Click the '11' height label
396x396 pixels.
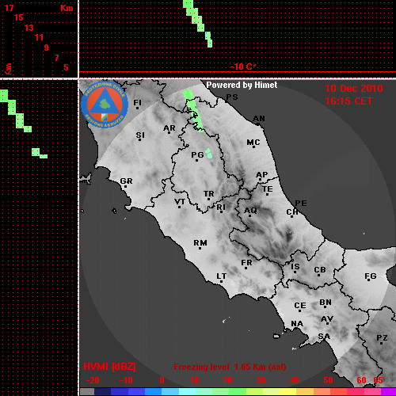pyautogui.click(x=39, y=37)
